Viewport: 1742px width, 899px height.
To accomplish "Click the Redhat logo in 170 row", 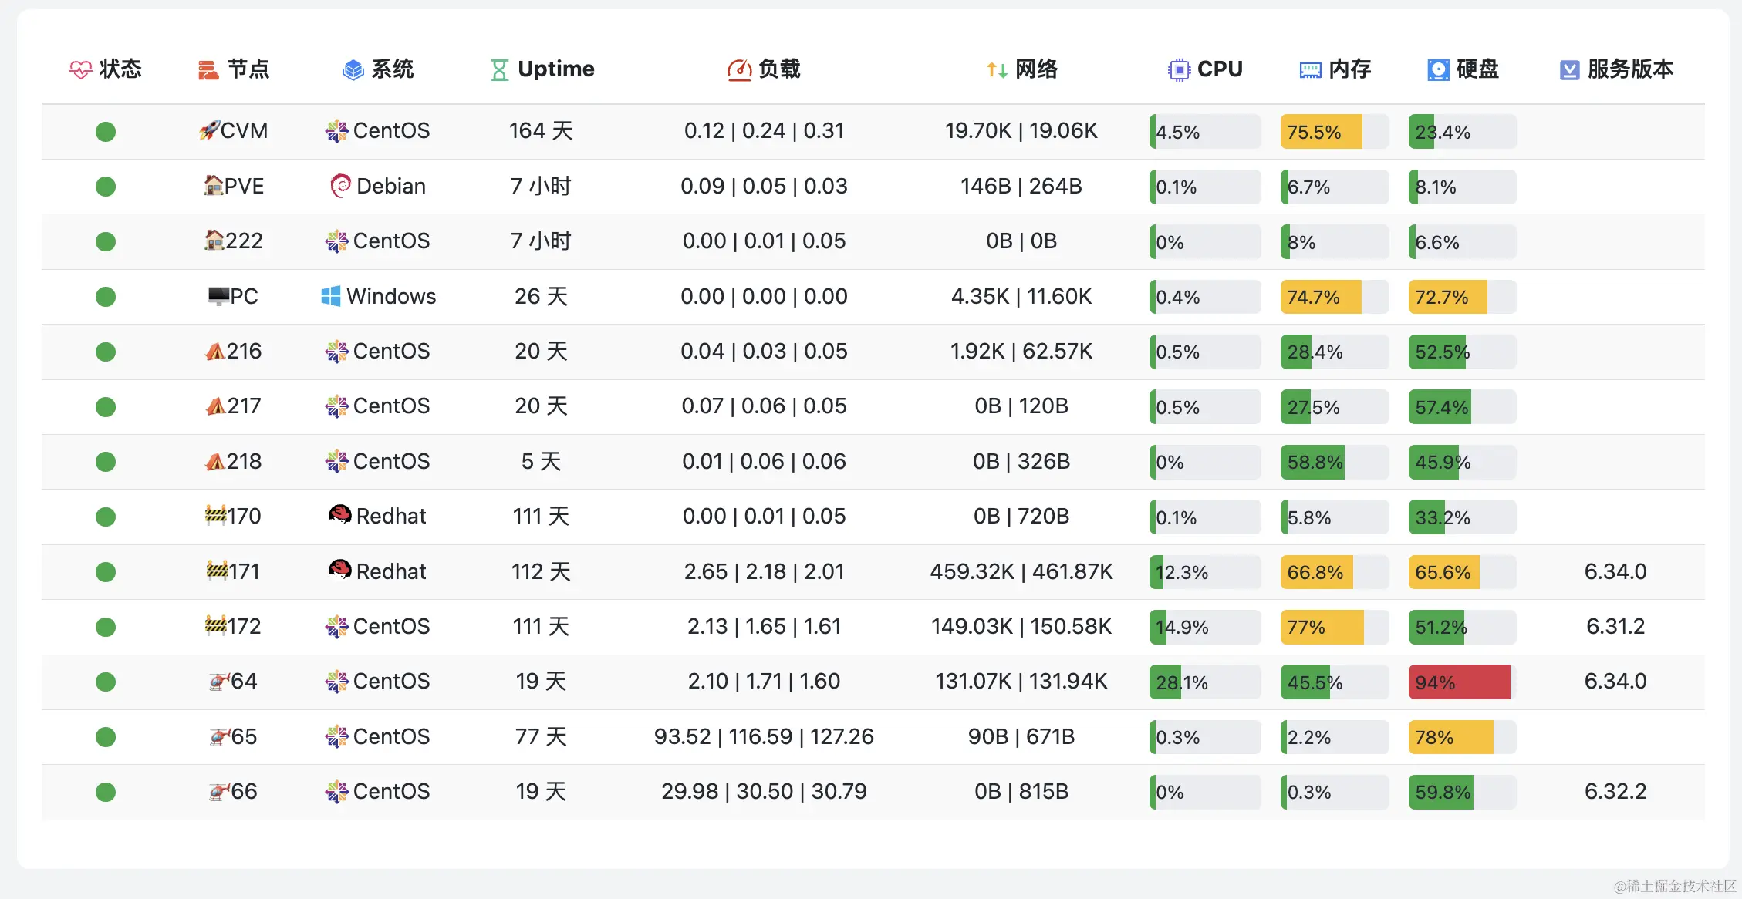I will tap(340, 515).
